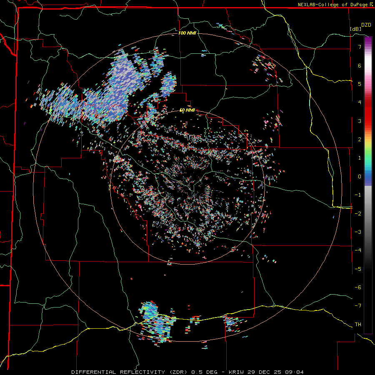Screen dimensions: 375x375
Task: Click the 50 NMI range ring label
Action: (x=187, y=110)
